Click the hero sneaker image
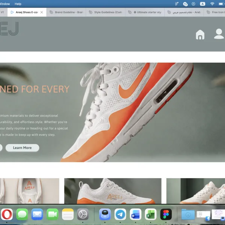This screenshot has height=225, width=225. (126, 112)
